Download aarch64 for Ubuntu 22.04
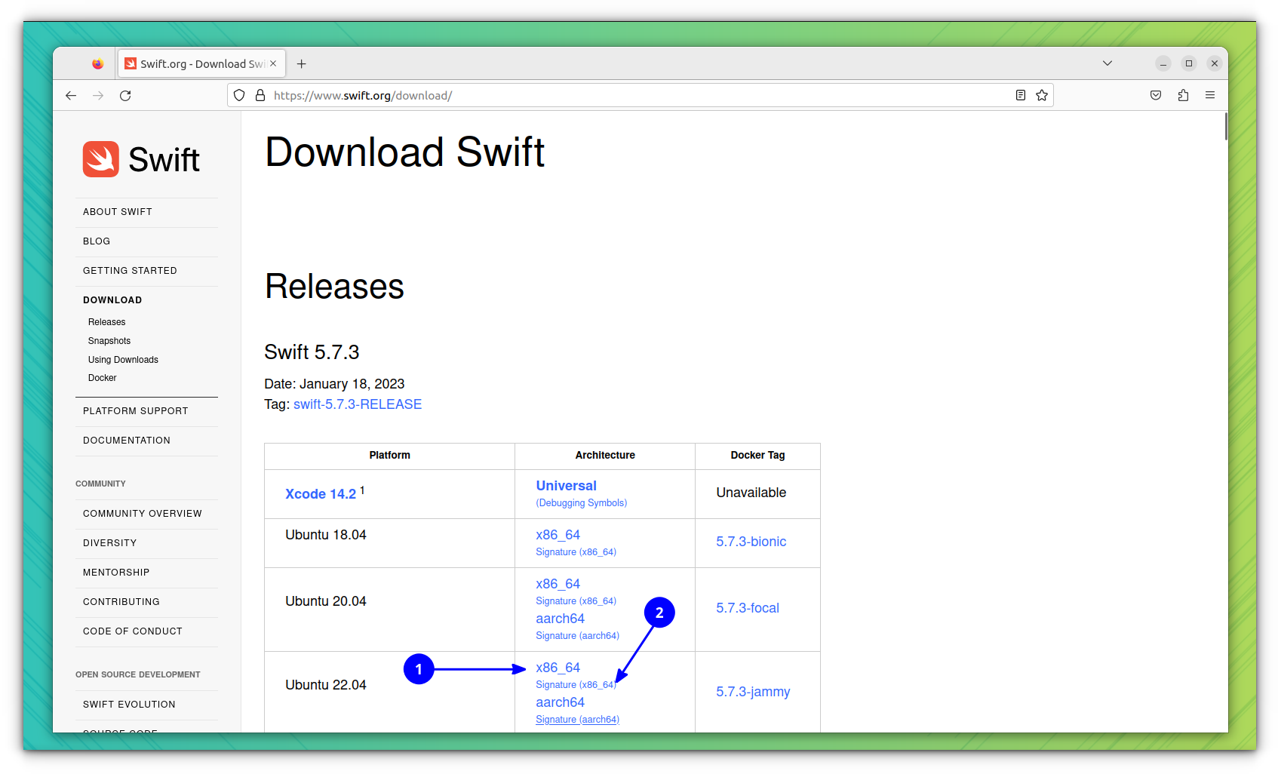 [560, 702]
